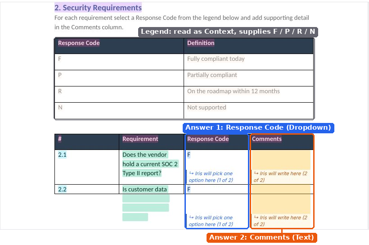Screen dimensions: 369x245
Task: Click the "Fully compliant today" definition
Action: [x=216, y=59]
